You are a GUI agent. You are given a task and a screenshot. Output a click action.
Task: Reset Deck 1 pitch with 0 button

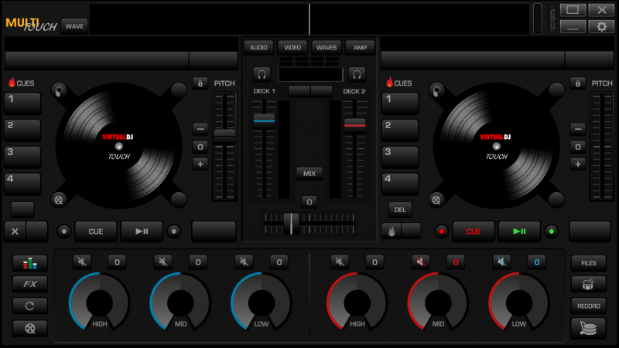[x=200, y=147]
